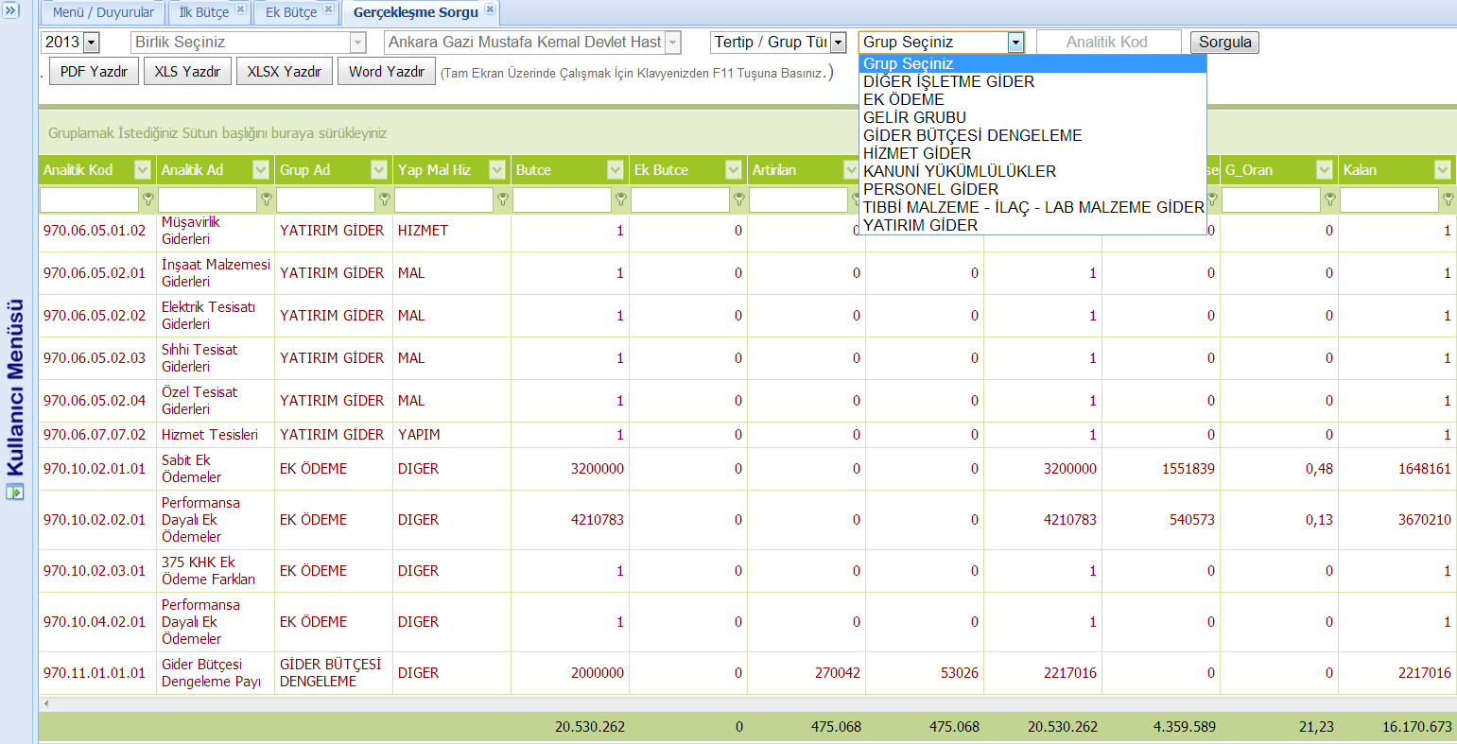Expand the sidebar with the double-arrow icon
The width and height of the screenshot is (1457, 744).
[12, 9]
